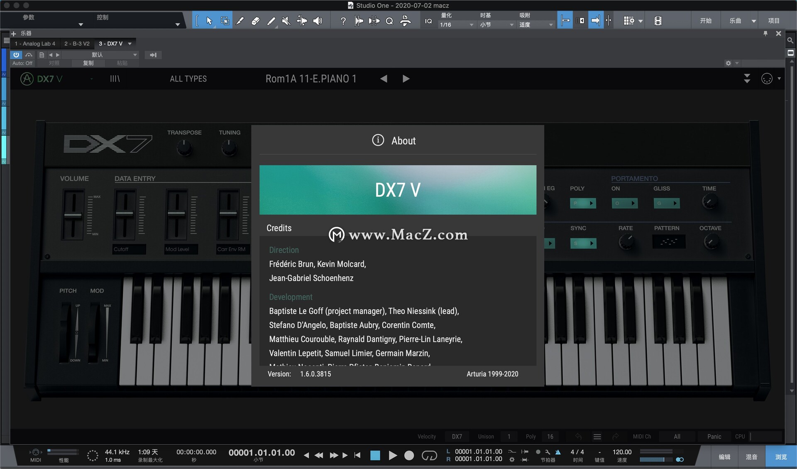
Task: Go to previous preset arrow
Action: tap(384, 79)
